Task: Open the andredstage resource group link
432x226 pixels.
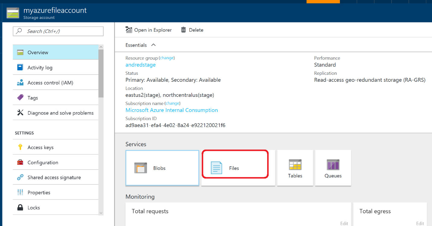Action: [140, 65]
